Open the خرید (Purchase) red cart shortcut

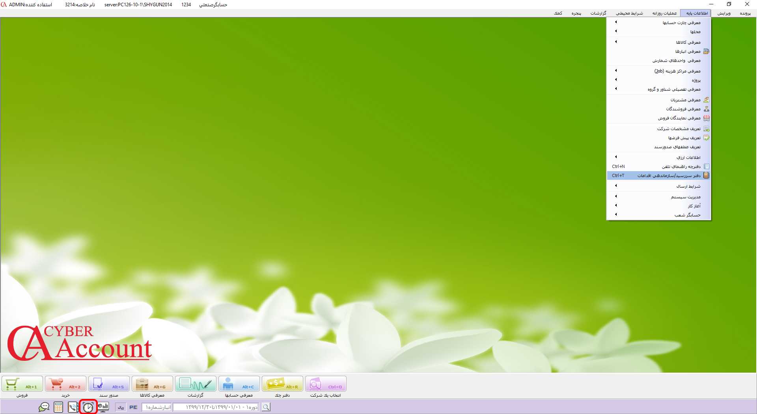[65, 384]
